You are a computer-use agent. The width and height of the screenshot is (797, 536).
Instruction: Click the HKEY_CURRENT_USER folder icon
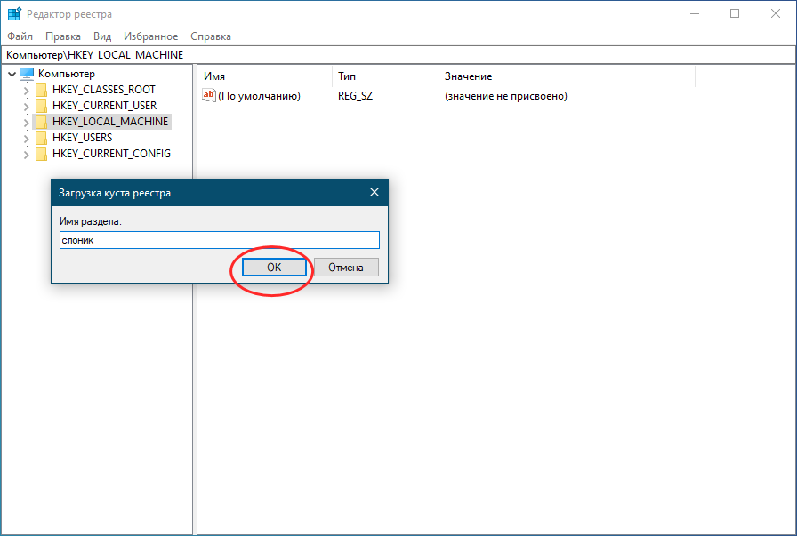pyautogui.click(x=42, y=106)
